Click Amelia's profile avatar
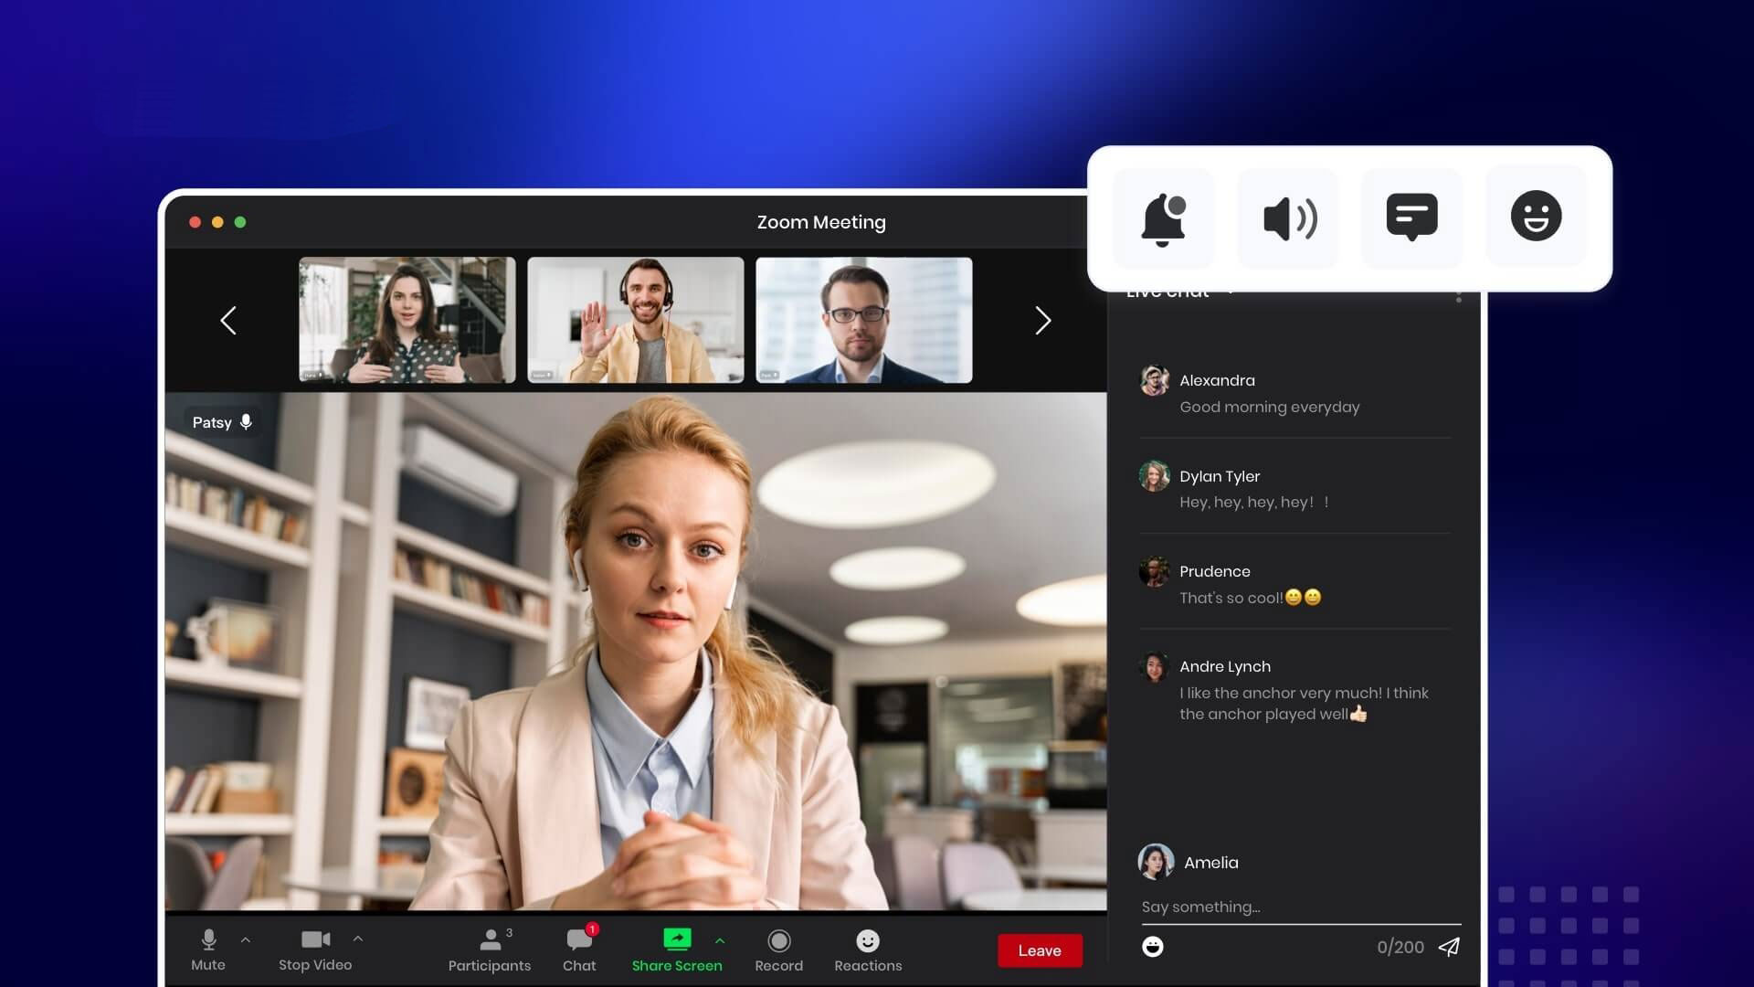 tap(1157, 862)
